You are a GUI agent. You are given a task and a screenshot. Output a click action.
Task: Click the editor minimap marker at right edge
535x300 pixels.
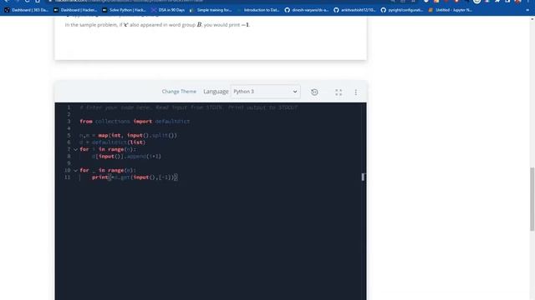(364, 177)
